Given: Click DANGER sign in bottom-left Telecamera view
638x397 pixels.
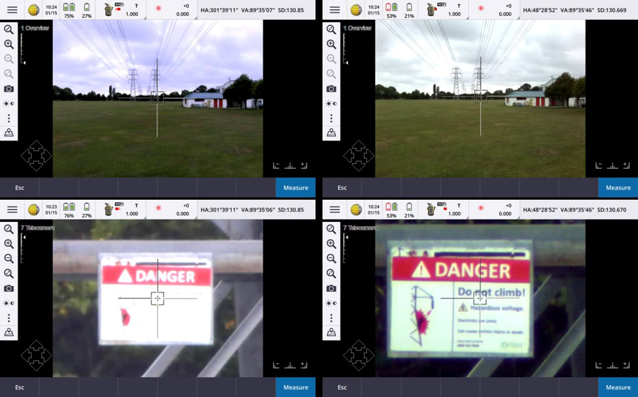Looking at the screenshot, I should pos(157,299).
